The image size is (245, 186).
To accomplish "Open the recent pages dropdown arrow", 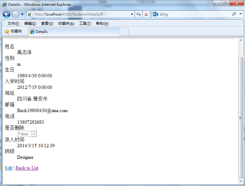I will tap(22, 14).
